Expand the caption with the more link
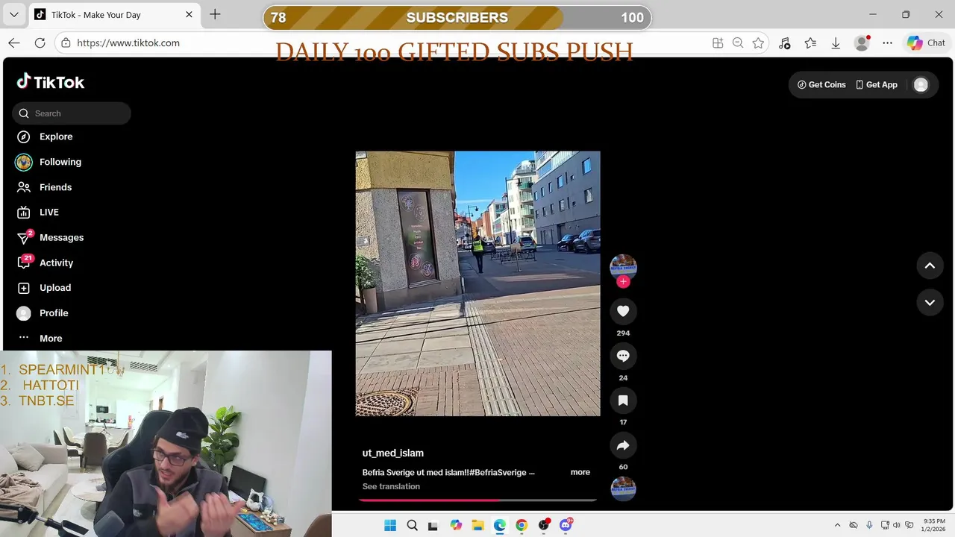Viewport: 955px width, 537px height. [x=580, y=472]
